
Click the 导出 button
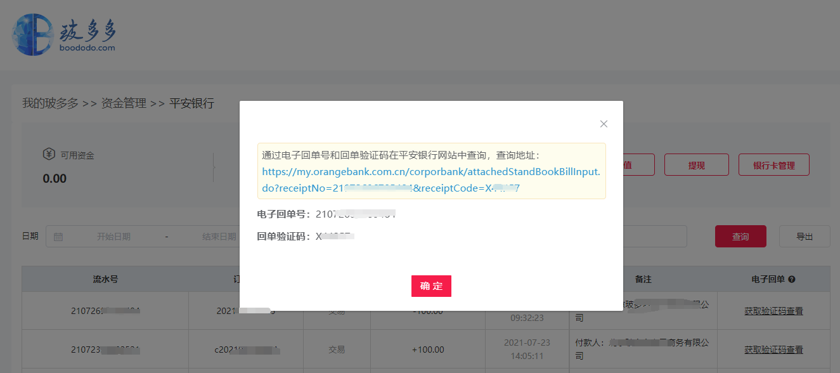point(804,237)
